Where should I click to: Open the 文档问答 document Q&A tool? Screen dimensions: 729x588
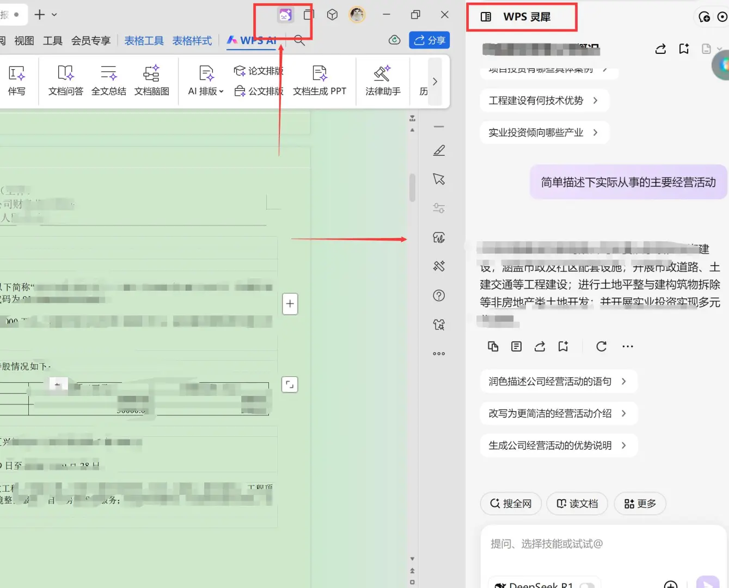click(65, 80)
